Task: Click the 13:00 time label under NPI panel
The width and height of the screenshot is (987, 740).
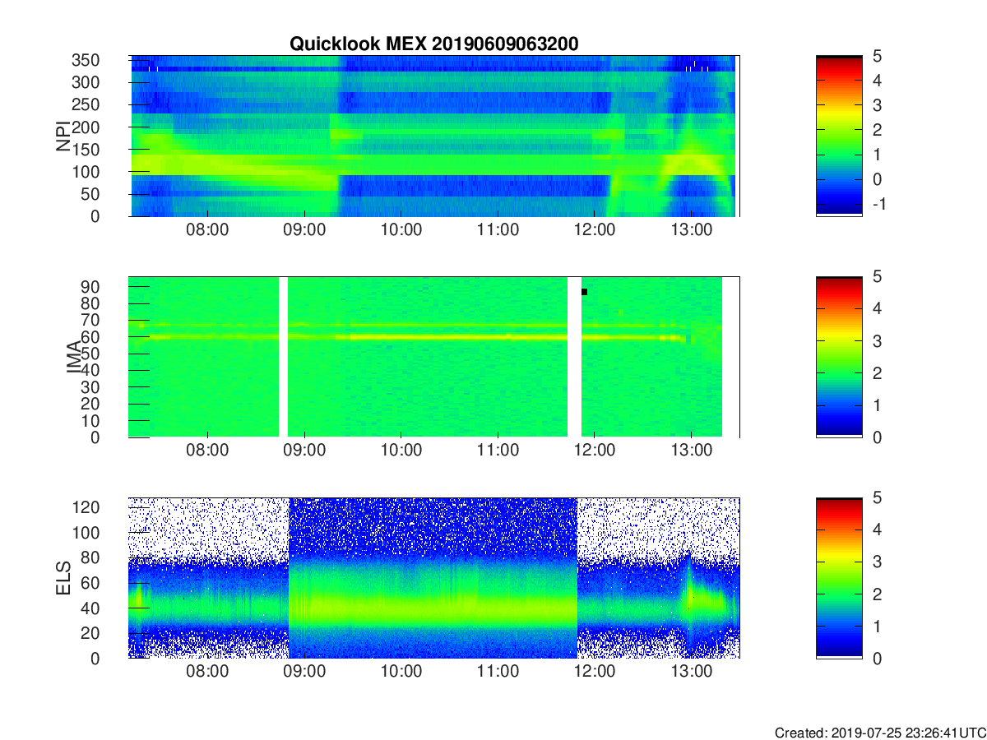Action: (691, 231)
